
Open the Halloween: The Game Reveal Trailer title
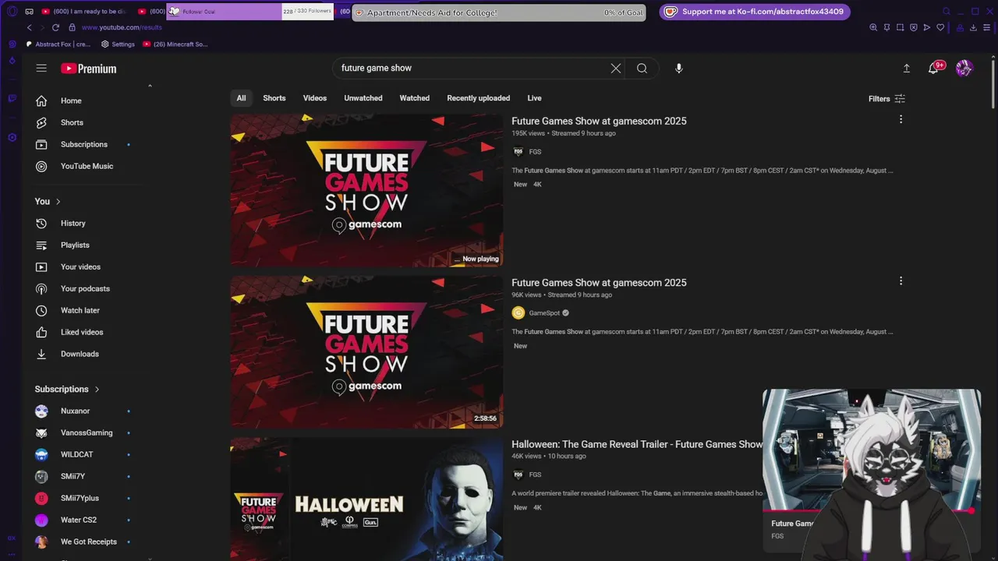(x=637, y=444)
